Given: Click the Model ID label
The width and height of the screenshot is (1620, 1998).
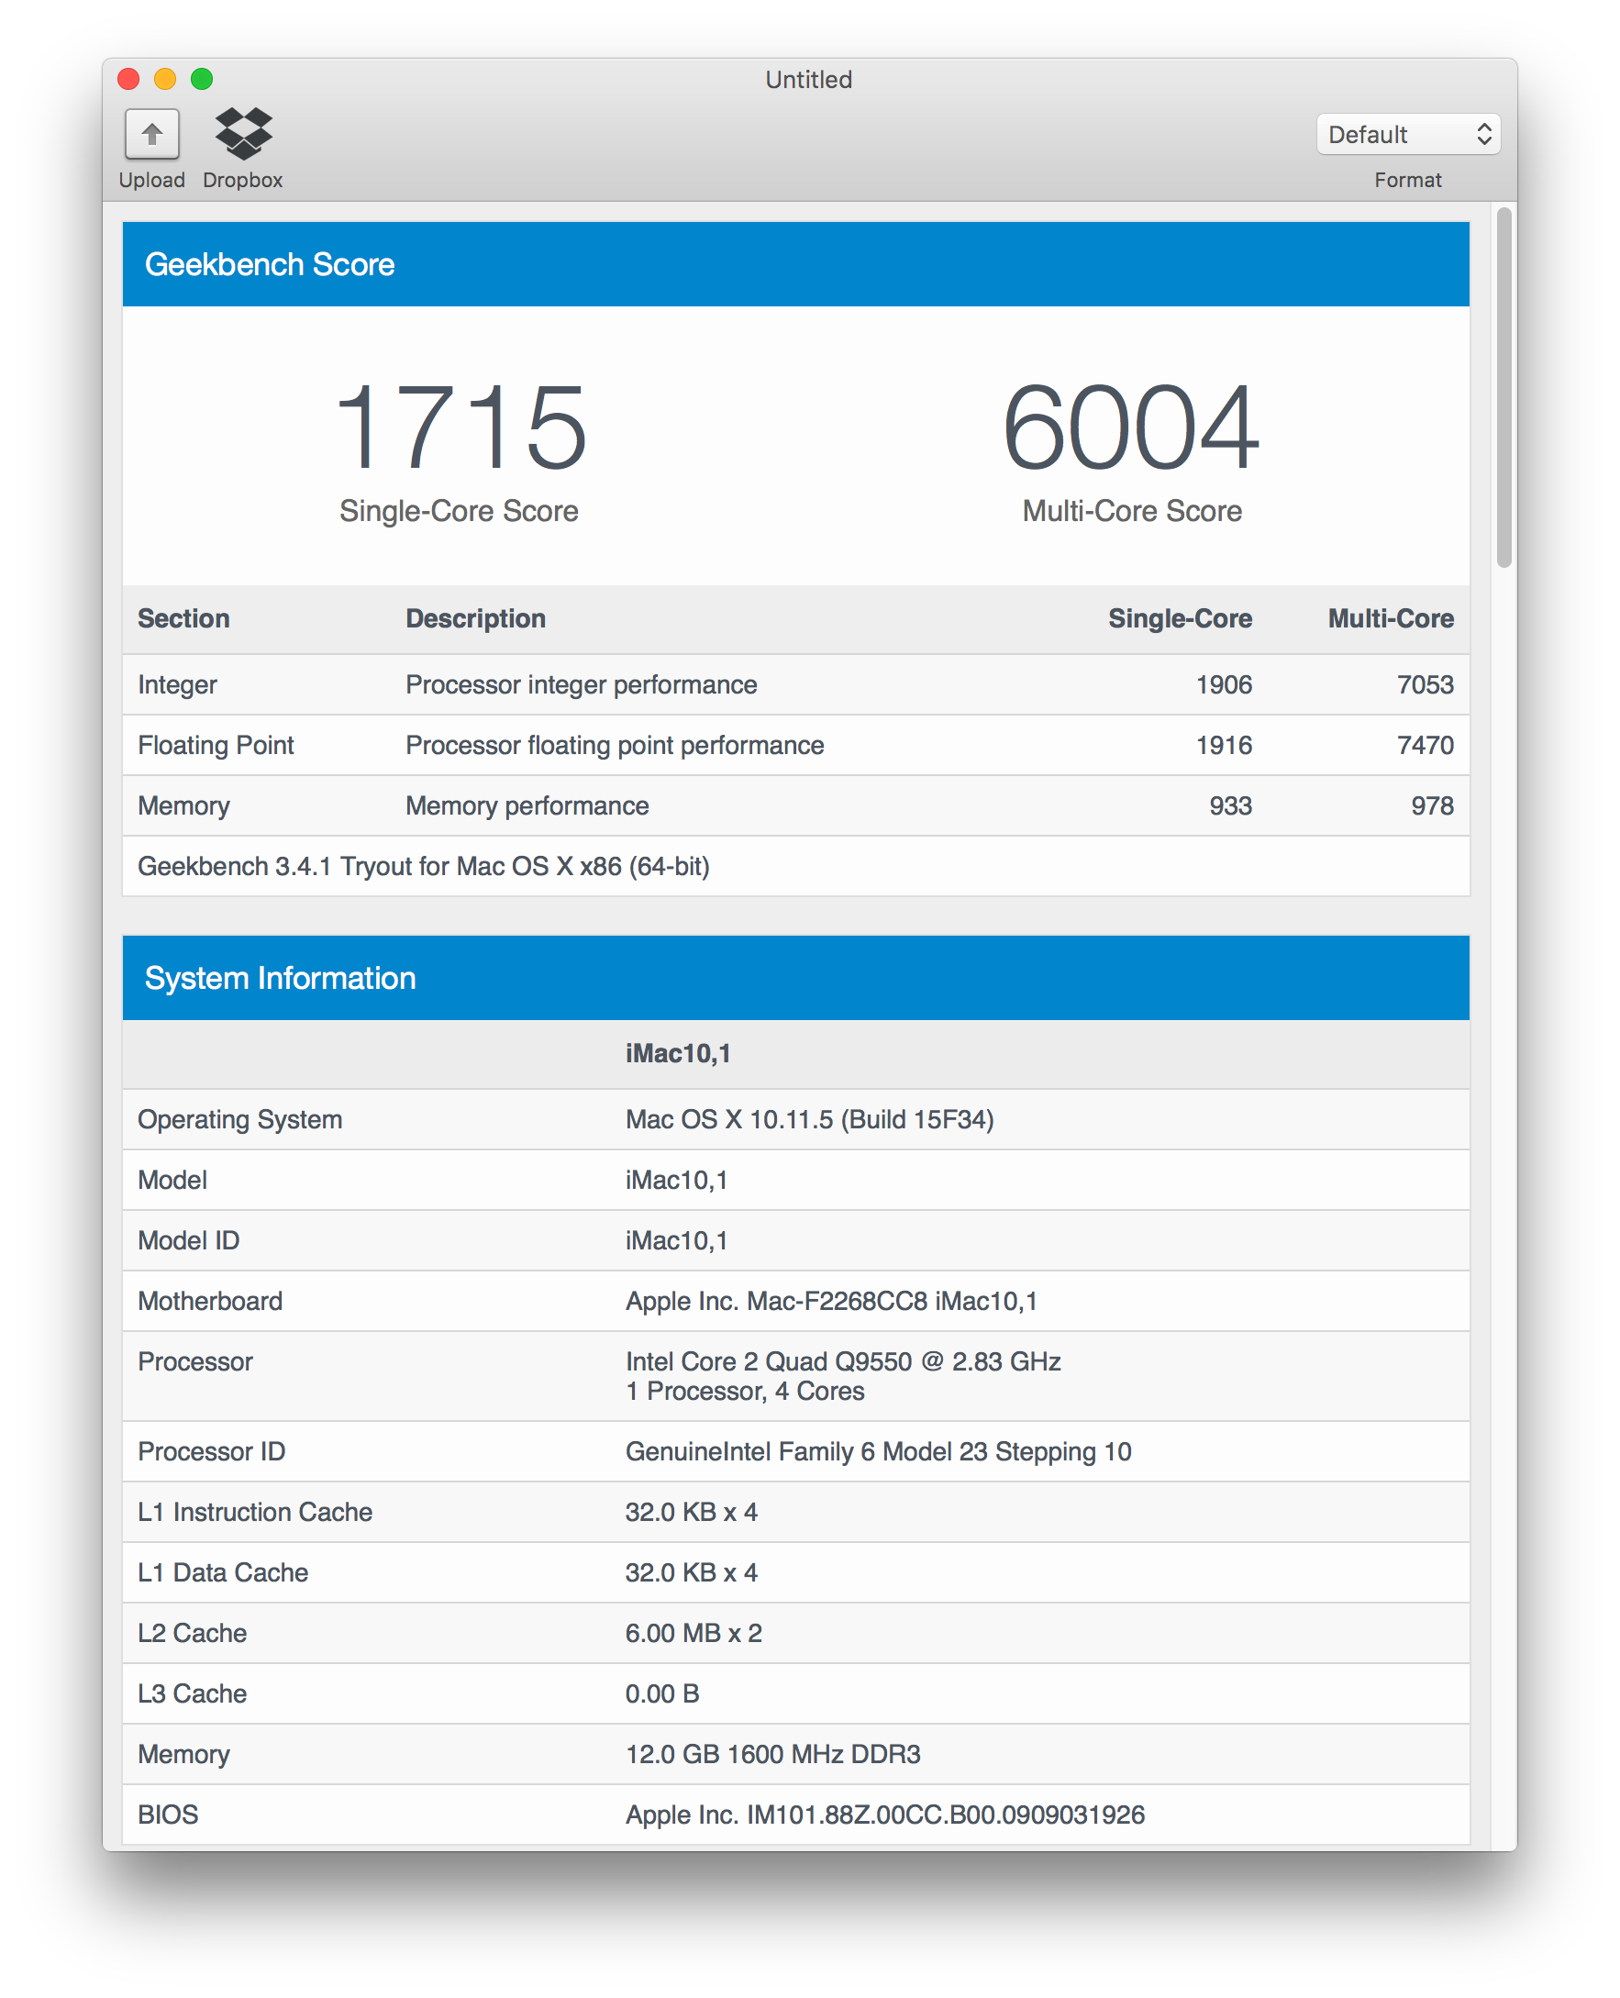Looking at the screenshot, I should tap(188, 1240).
